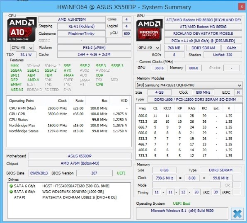The width and height of the screenshot is (247, 223).
Task: Click the GPU clock 350.6 value
Action: (159, 68)
